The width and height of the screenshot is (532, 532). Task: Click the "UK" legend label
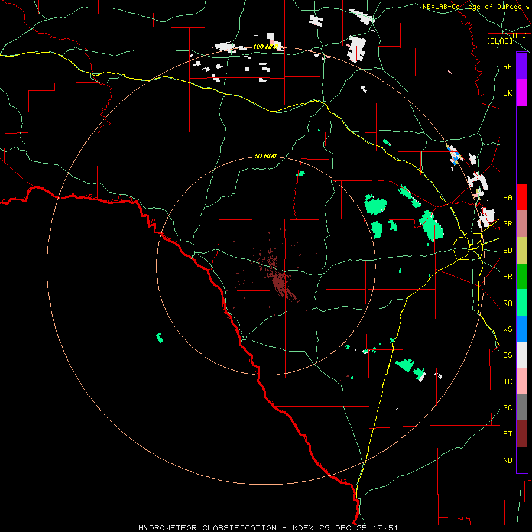507,93
